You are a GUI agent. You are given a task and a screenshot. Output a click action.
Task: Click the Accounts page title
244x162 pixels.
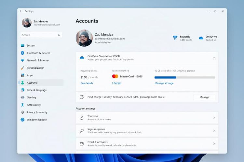point(87,21)
